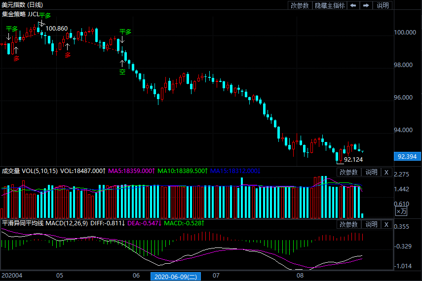Click the 2020-06-09 date marker on timeline
This screenshot has height=281, width=422.
tap(175, 277)
